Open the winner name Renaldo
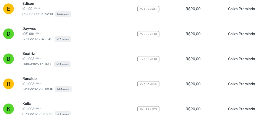259x115 pixels. tap(30, 79)
